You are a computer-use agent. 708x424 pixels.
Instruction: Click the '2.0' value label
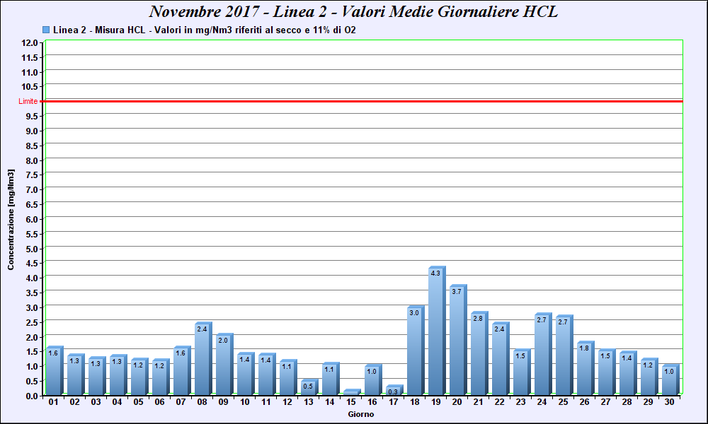pyautogui.click(x=223, y=341)
